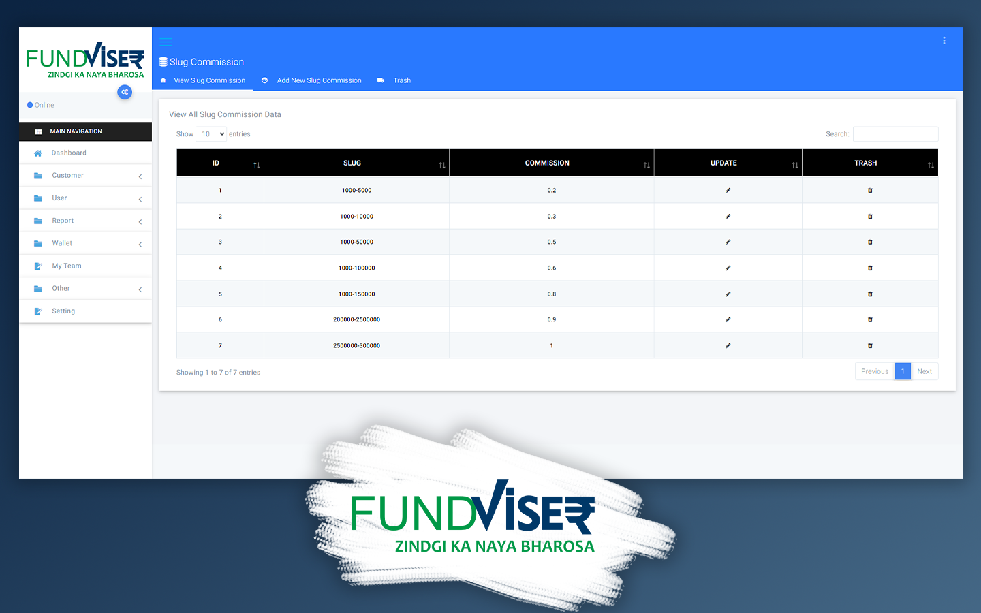Image resolution: width=981 pixels, height=613 pixels.
Task: Trash the 200000-2500000 slug row
Action: click(870, 319)
